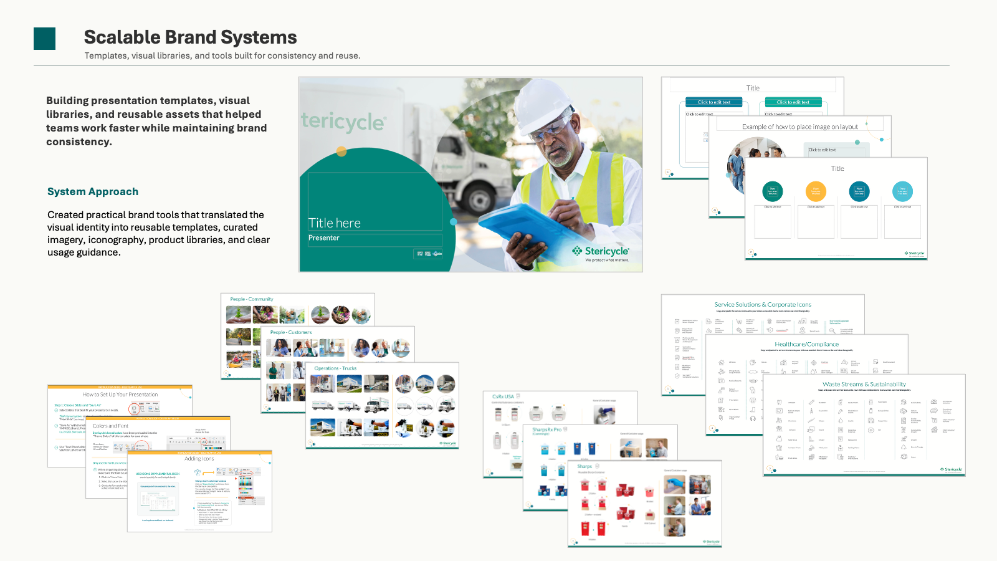Click 'Title' on the four-circle slide
The height and width of the screenshot is (561, 997).
point(837,168)
